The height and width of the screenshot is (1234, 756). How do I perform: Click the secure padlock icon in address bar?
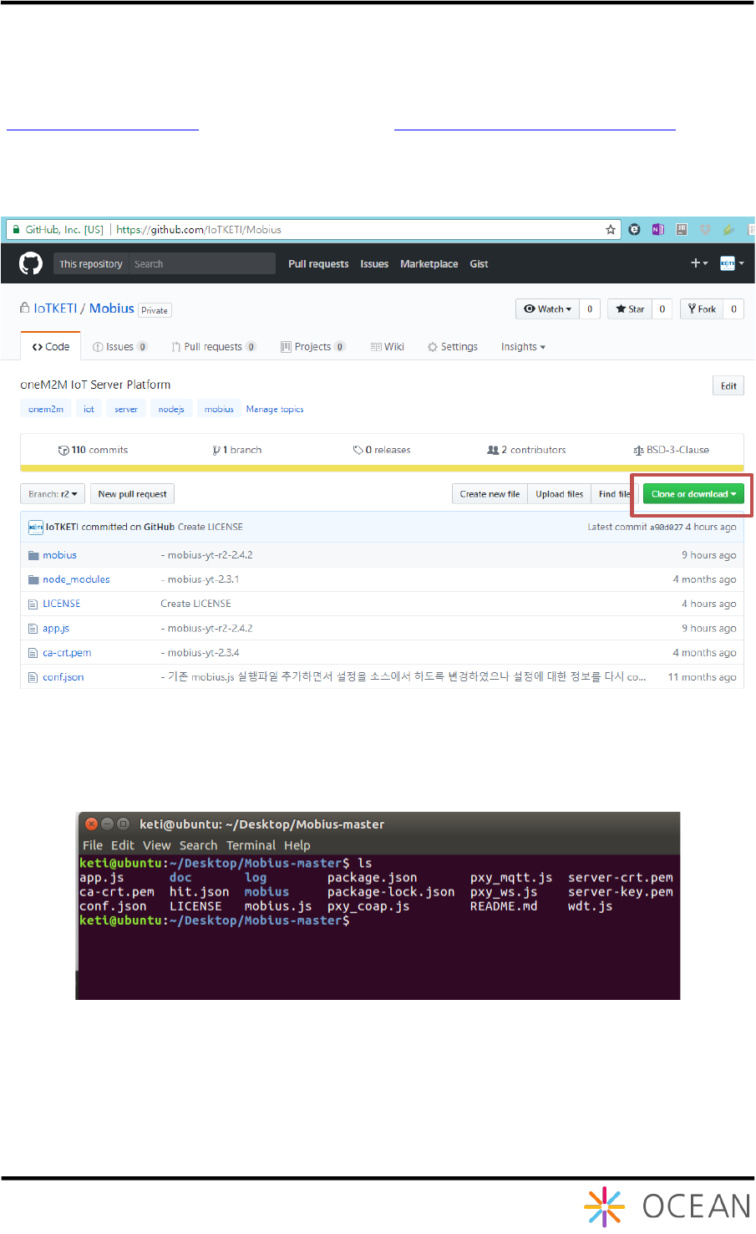pyautogui.click(x=15, y=229)
